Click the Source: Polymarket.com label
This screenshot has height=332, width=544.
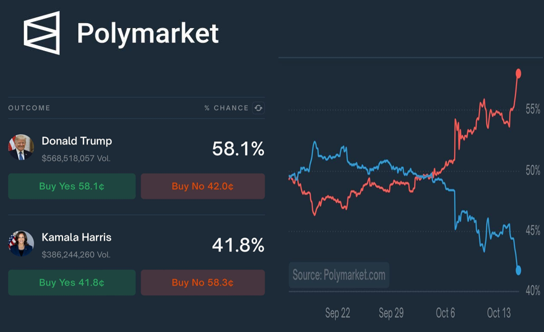pos(339,276)
